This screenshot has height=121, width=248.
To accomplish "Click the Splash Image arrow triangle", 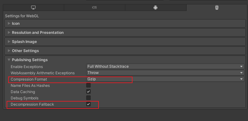I will 9,42.
